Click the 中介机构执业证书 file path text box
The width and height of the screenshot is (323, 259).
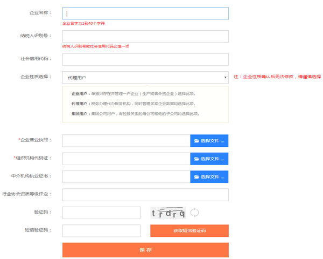click(x=126, y=177)
